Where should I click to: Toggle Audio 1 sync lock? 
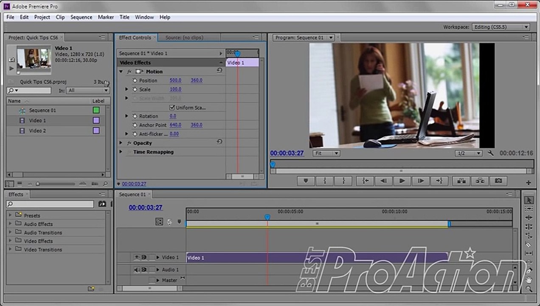144,270
